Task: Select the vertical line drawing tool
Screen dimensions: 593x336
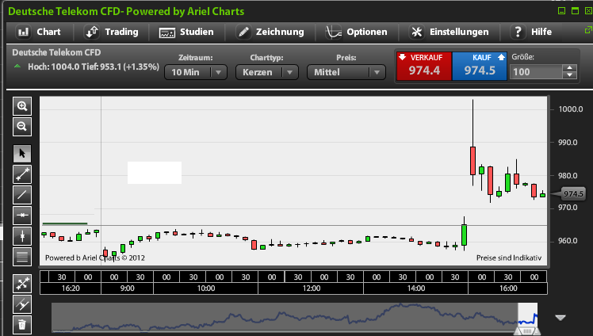Action: 22,236
